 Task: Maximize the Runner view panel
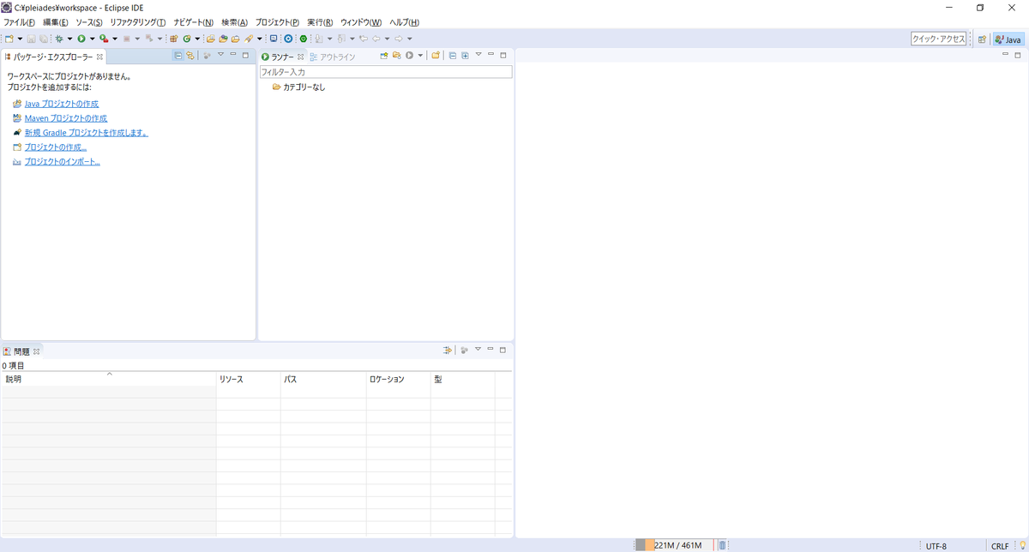coord(503,55)
